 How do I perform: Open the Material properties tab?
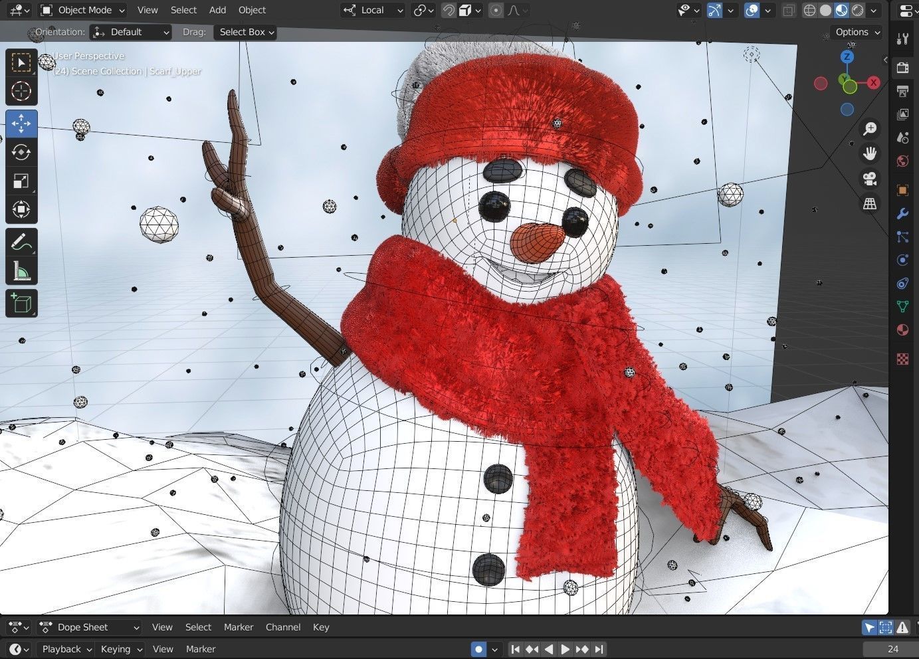click(x=902, y=329)
